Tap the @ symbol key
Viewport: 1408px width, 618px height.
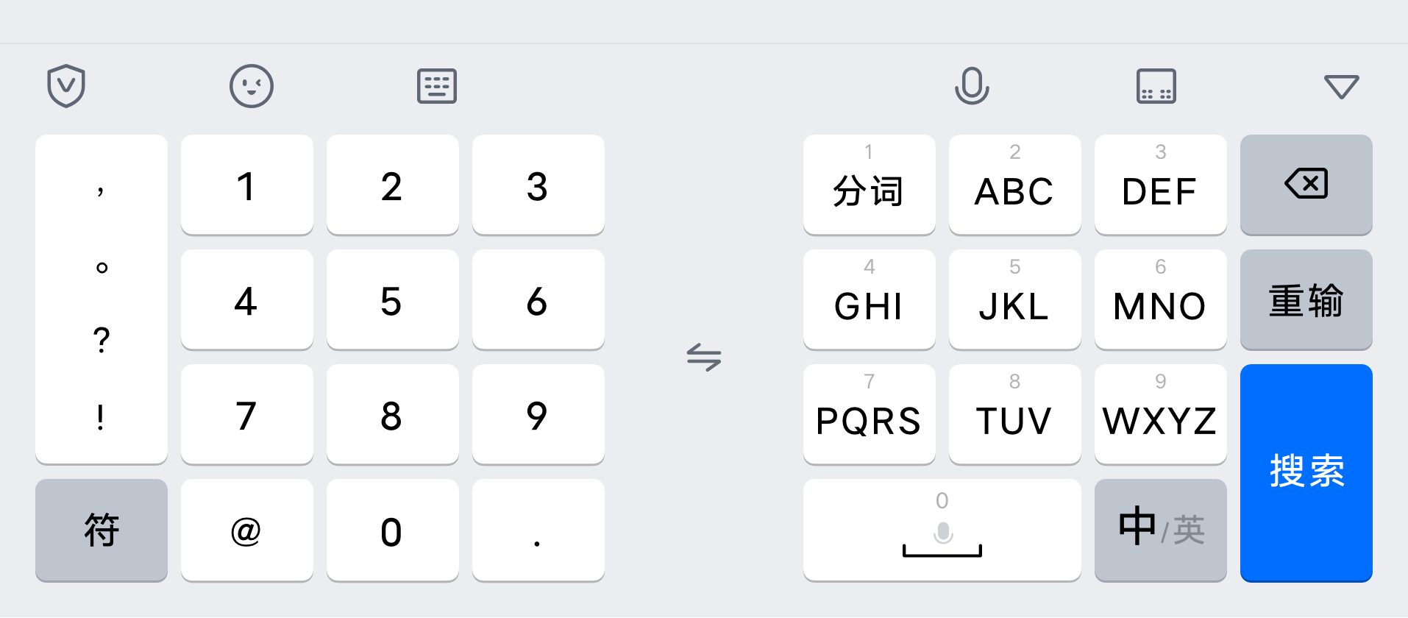coord(247,530)
